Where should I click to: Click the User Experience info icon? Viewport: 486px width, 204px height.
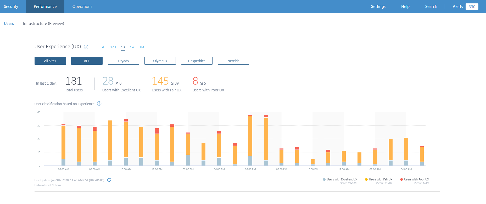click(86, 47)
